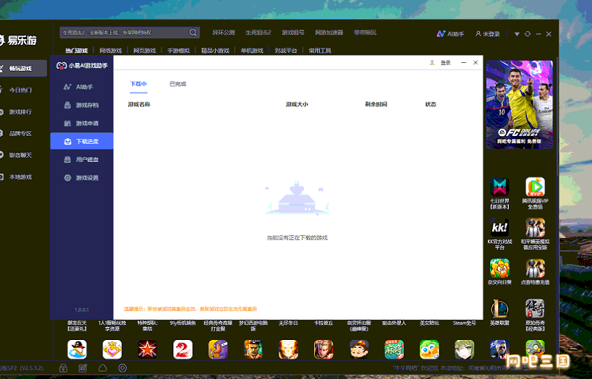Click the 易乐游 logo
Screen dimensions: 592x379
18,40
